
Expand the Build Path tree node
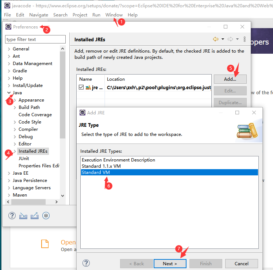[15, 107]
